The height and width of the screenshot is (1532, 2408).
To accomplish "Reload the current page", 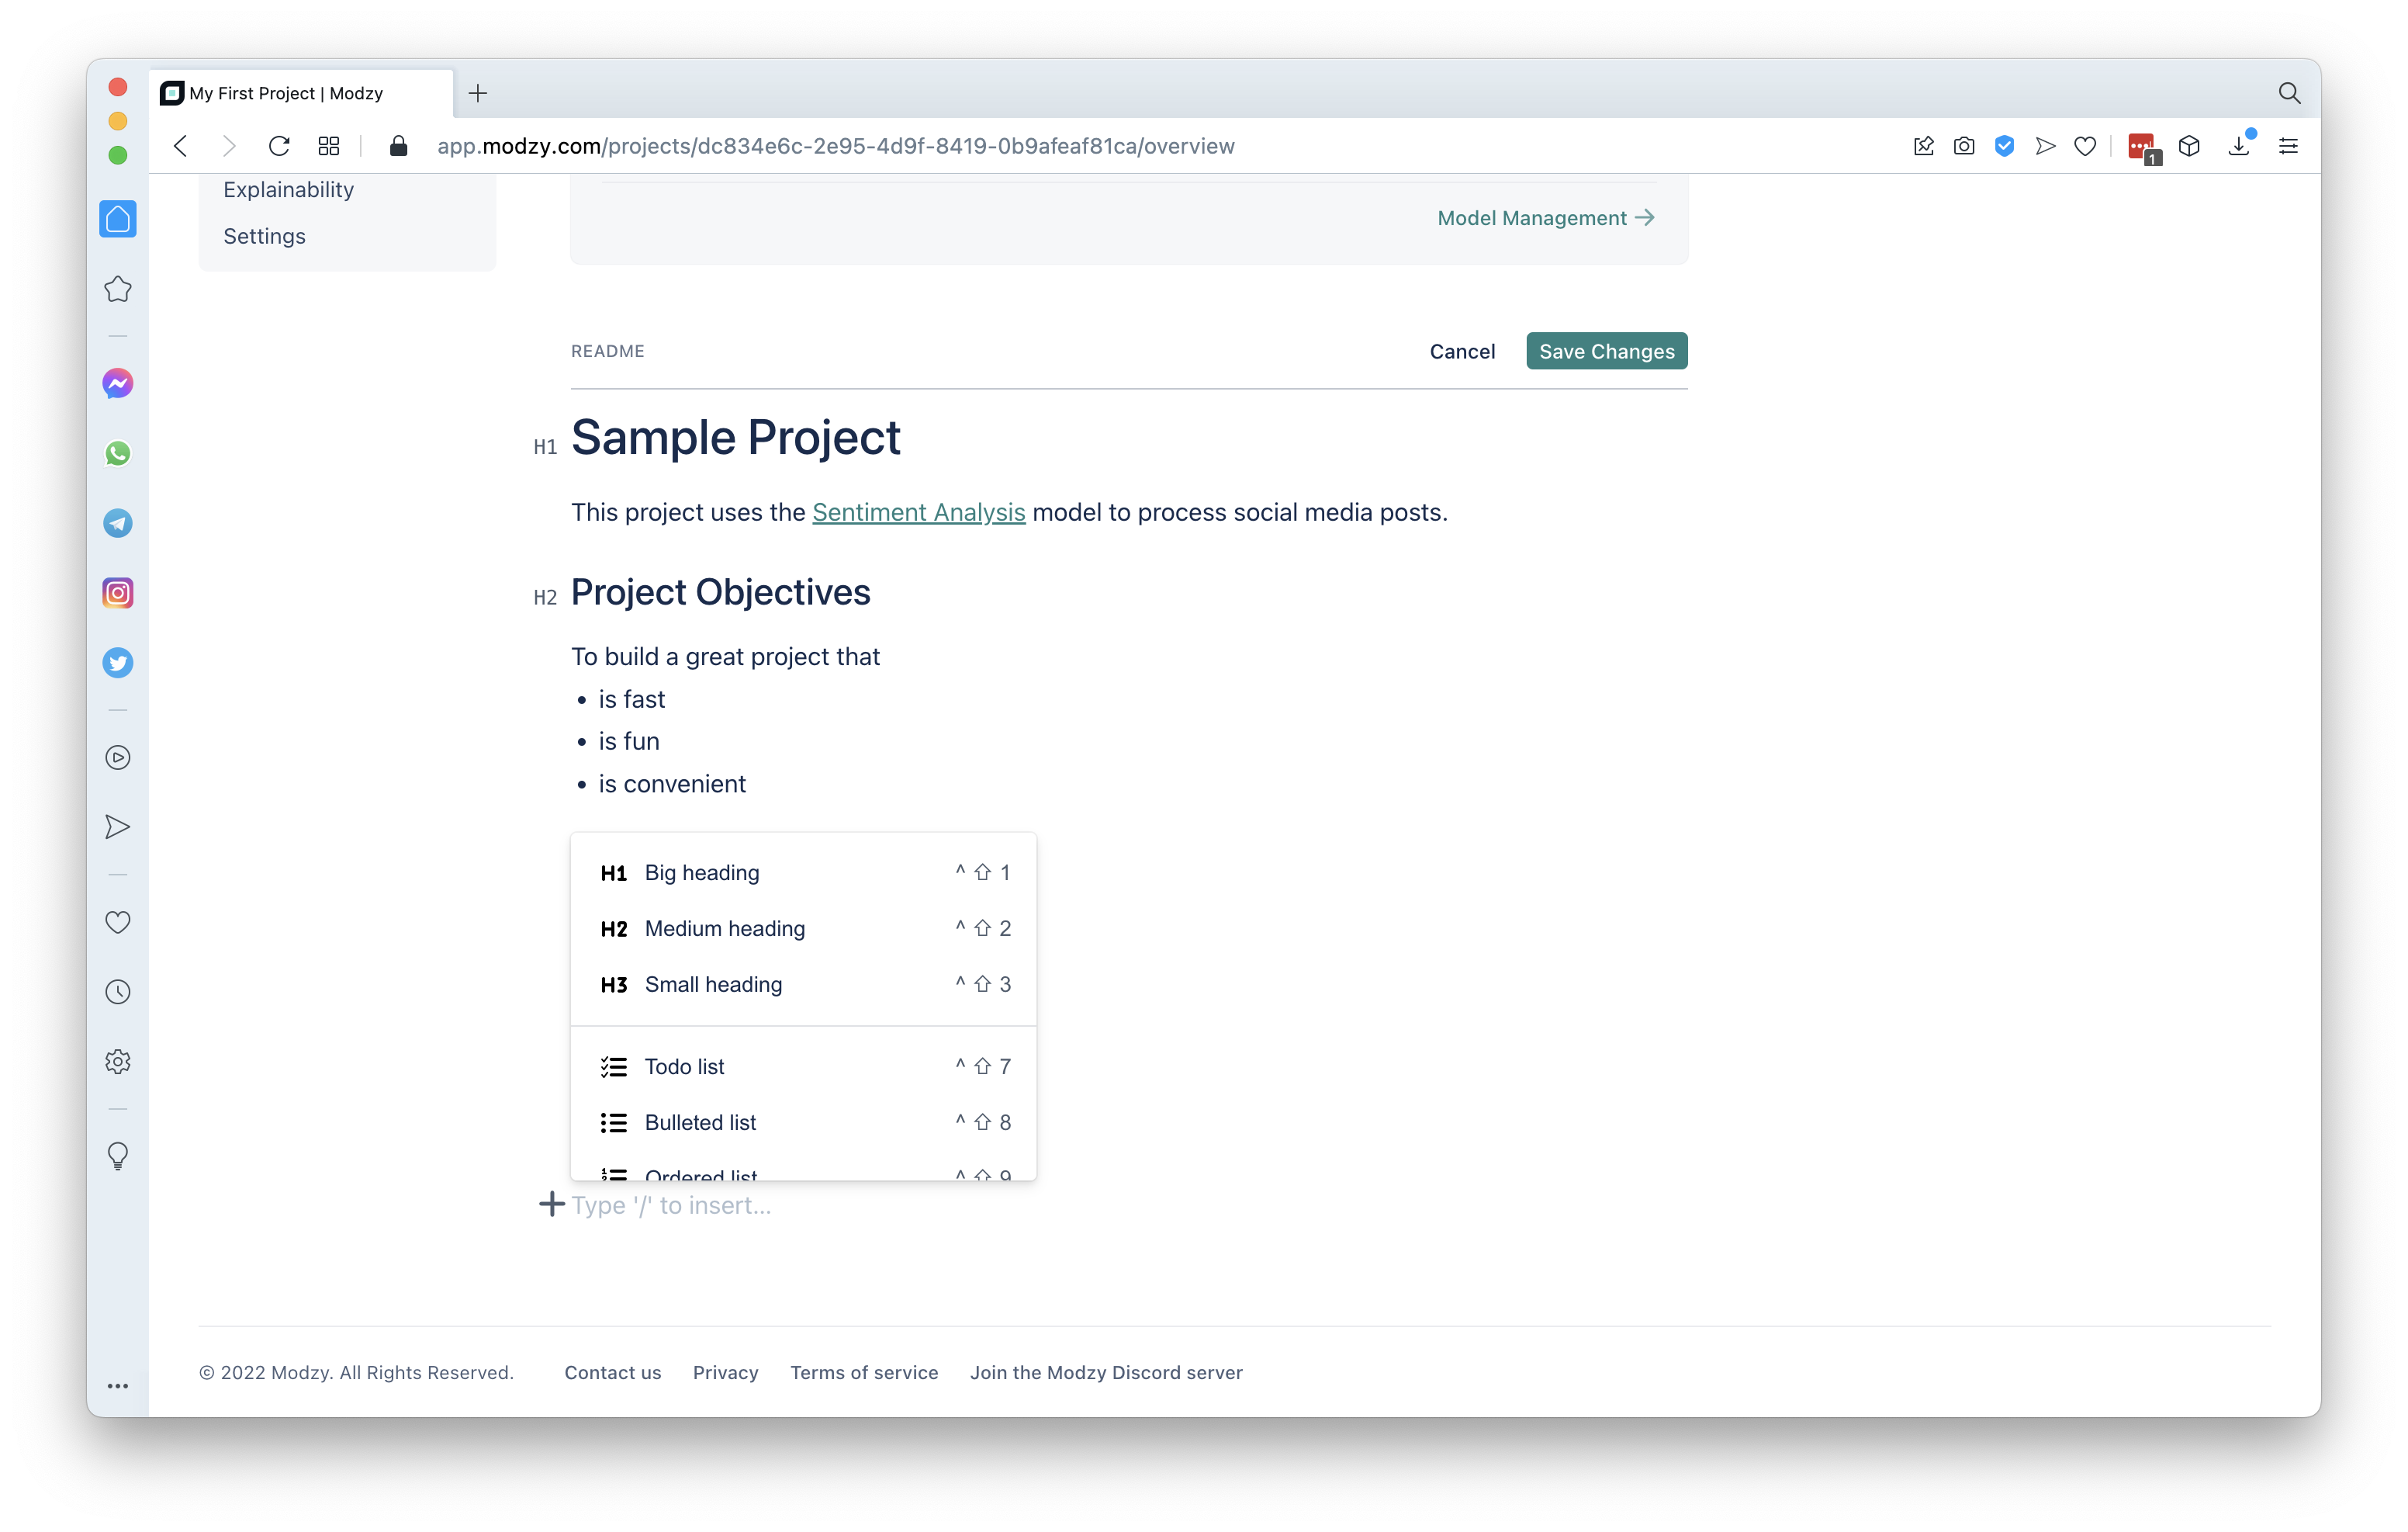I will tap(279, 146).
